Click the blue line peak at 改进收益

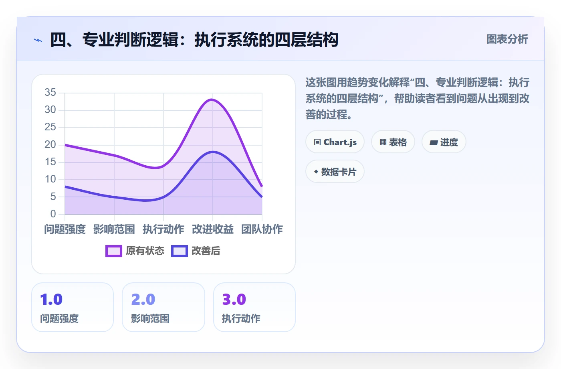click(x=213, y=152)
